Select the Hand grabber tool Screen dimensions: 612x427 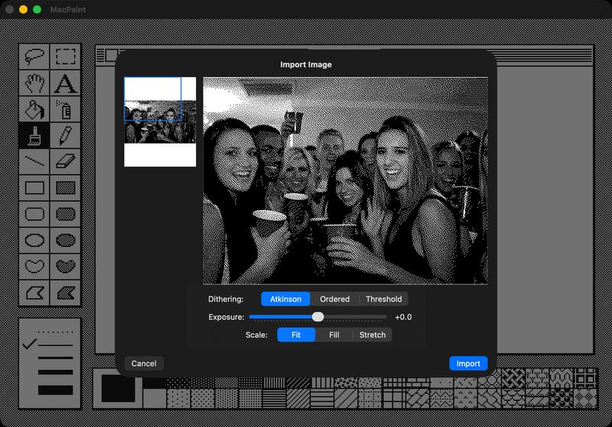pos(34,83)
